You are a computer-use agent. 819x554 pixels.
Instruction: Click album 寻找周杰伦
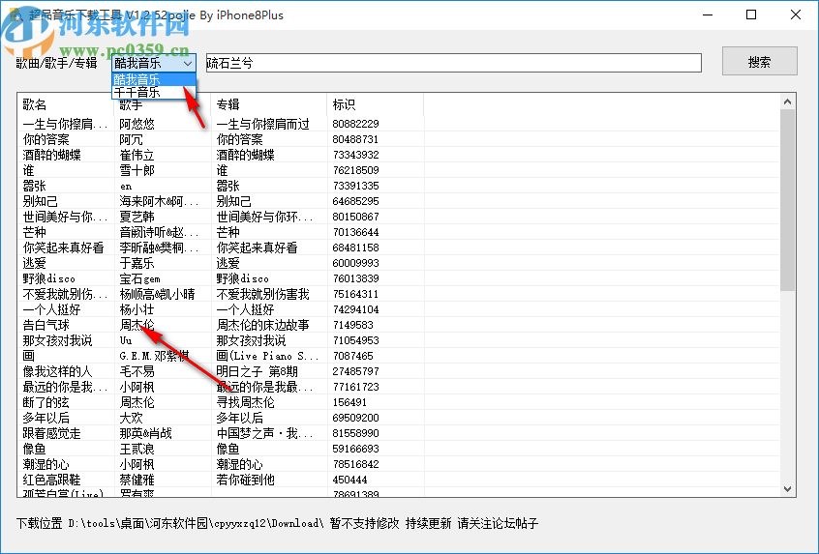pyautogui.click(x=246, y=402)
